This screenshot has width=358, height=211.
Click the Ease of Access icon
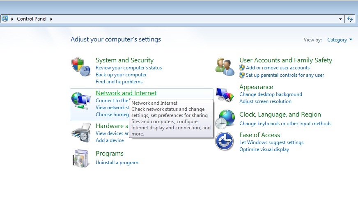click(x=225, y=141)
